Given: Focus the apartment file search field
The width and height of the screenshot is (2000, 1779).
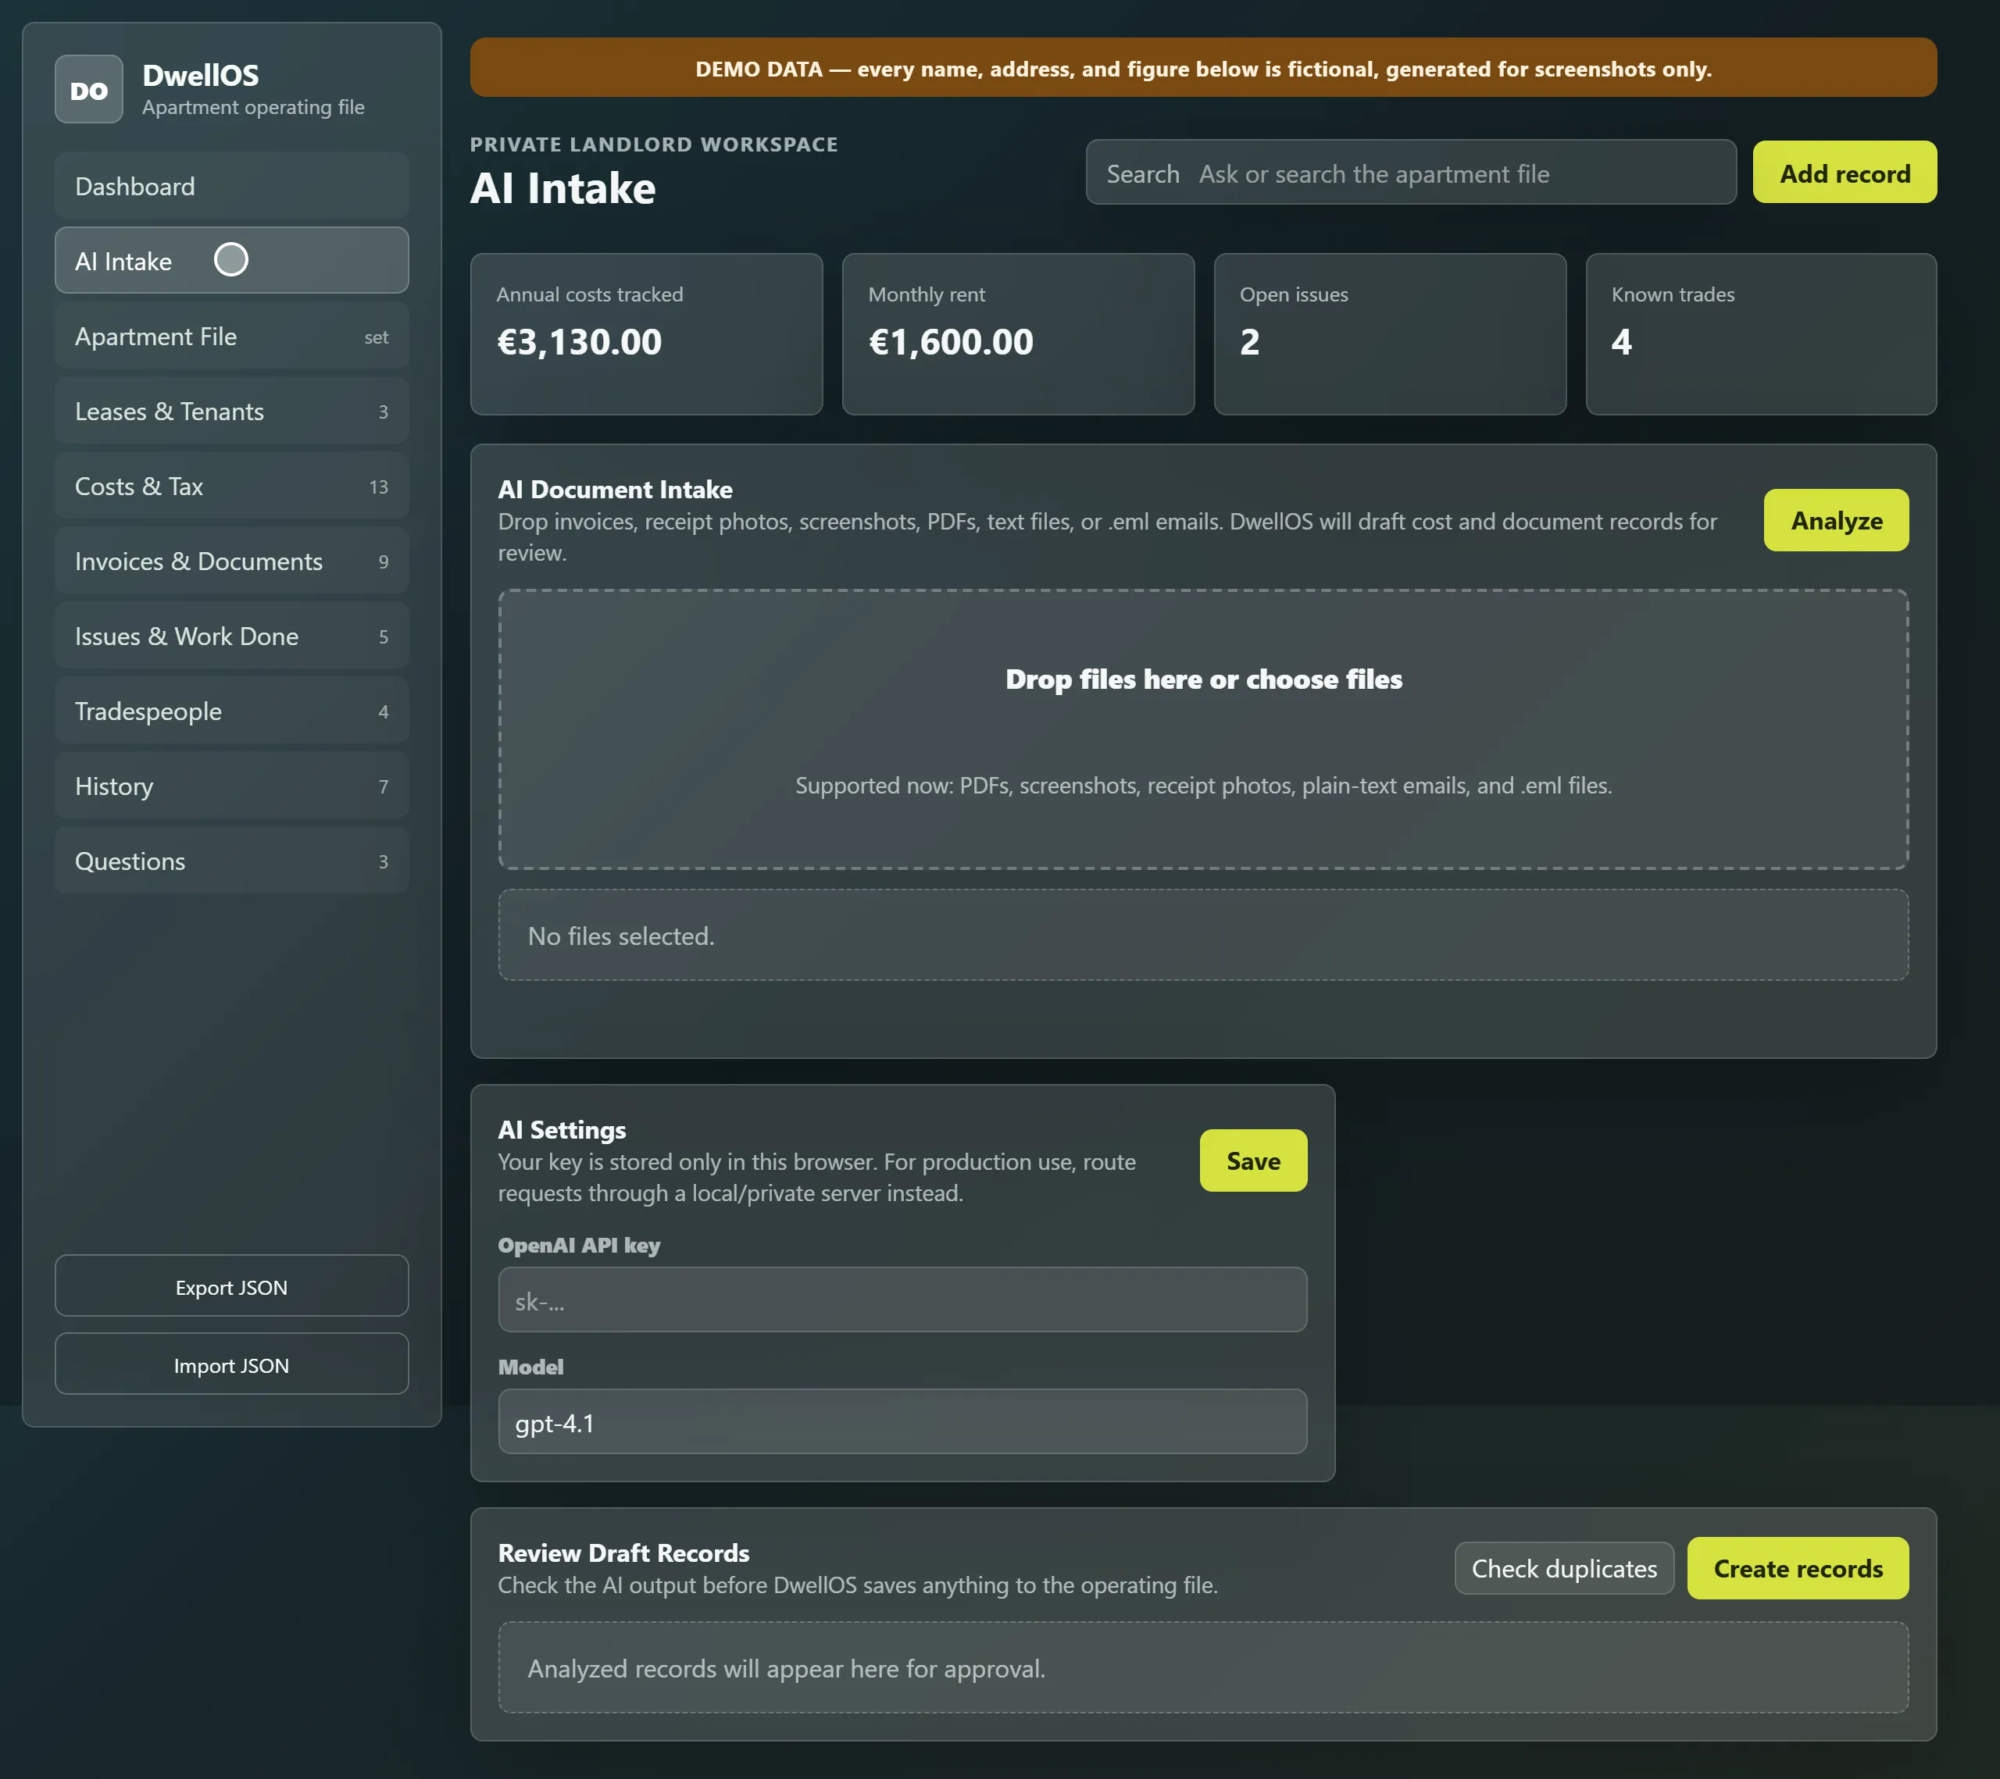Looking at the screenshot, I should (1411, 173).
